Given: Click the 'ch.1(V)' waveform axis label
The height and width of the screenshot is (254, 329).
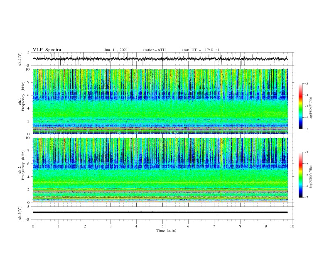Looking at the screenshot, I should 20,59.
